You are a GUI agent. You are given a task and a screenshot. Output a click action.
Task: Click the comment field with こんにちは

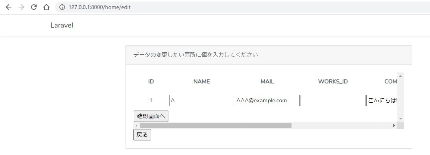382,100
